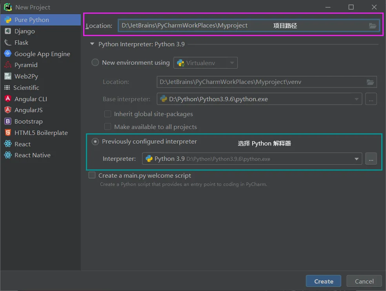
Task: Click the Cancel button
Action: pos(364,281)
